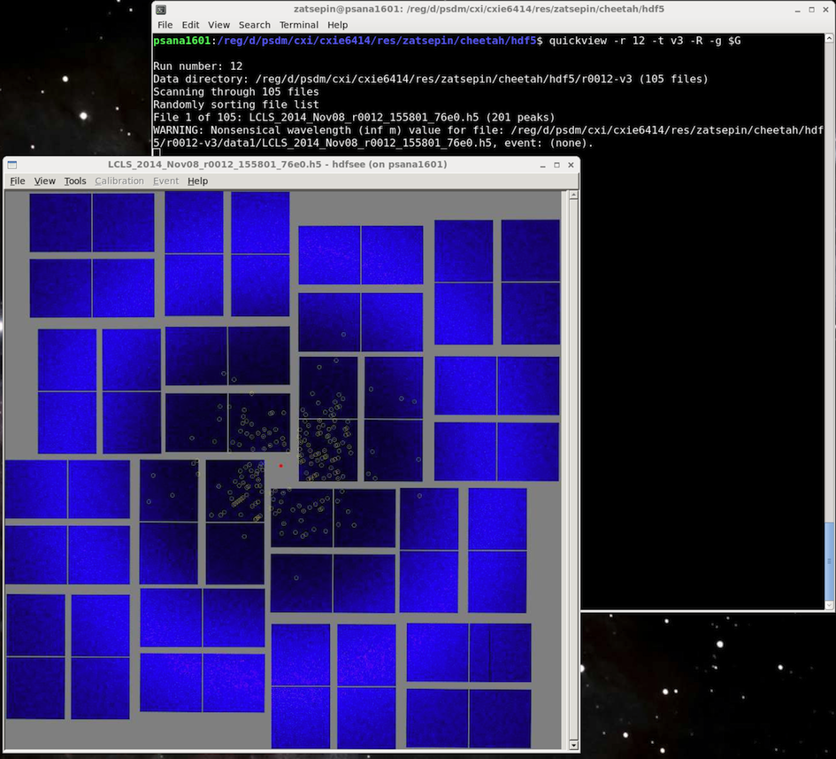Click the hdfsee window menu icon in its title bar
The width and height of the screenshot is (836, 759).
[12, 165]
